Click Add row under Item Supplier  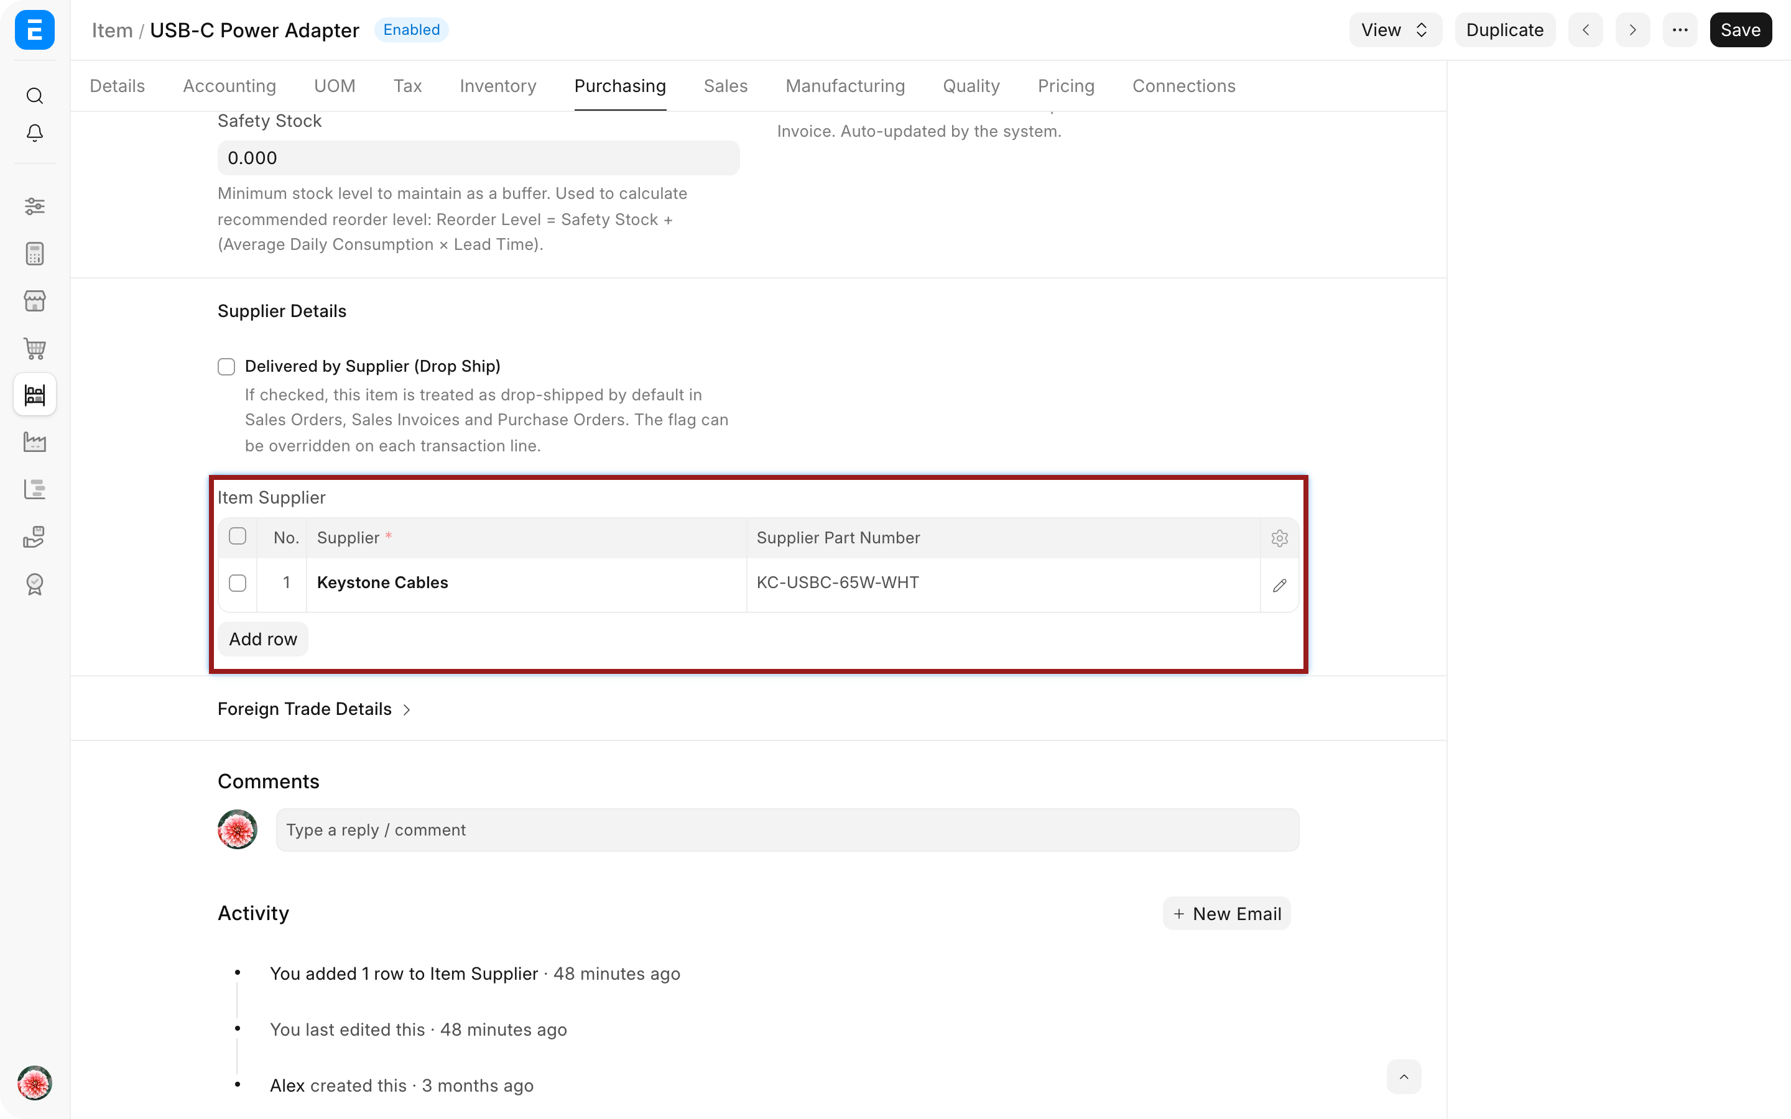(x=262, y=638)
